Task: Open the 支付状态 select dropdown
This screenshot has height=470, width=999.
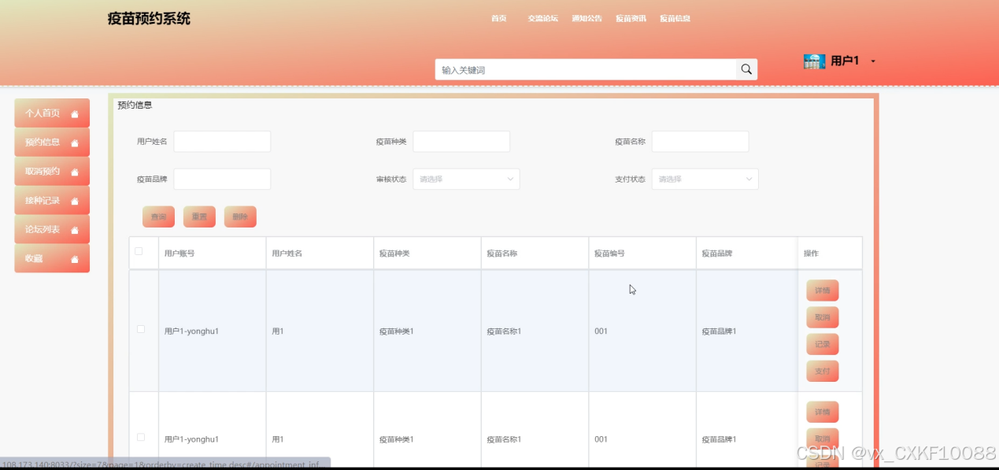Action: pos(705,179)
